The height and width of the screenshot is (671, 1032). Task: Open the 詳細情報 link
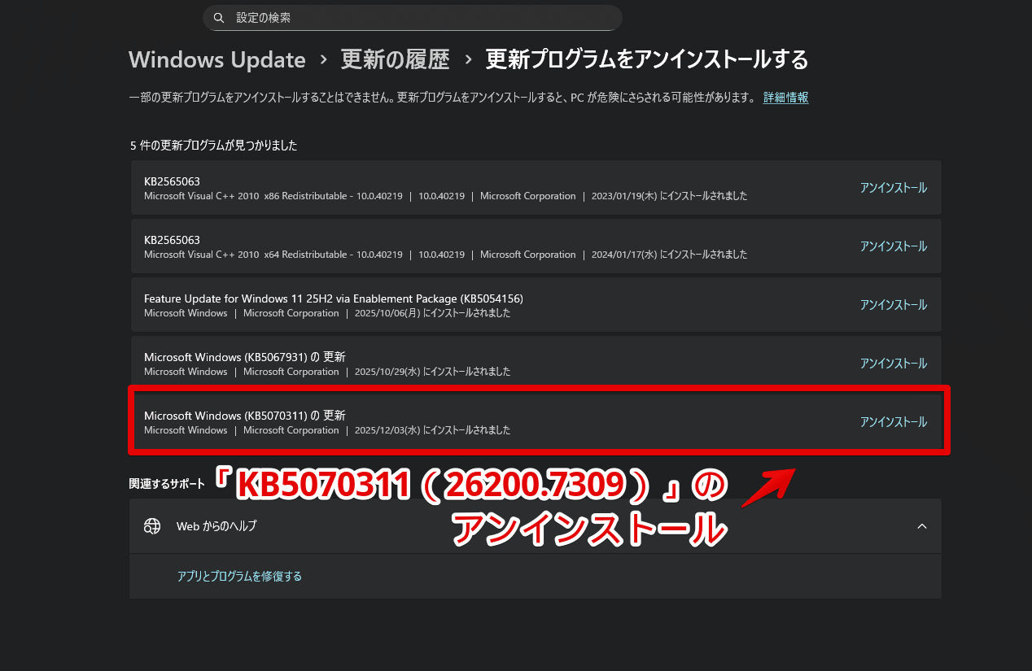point(785,97)
